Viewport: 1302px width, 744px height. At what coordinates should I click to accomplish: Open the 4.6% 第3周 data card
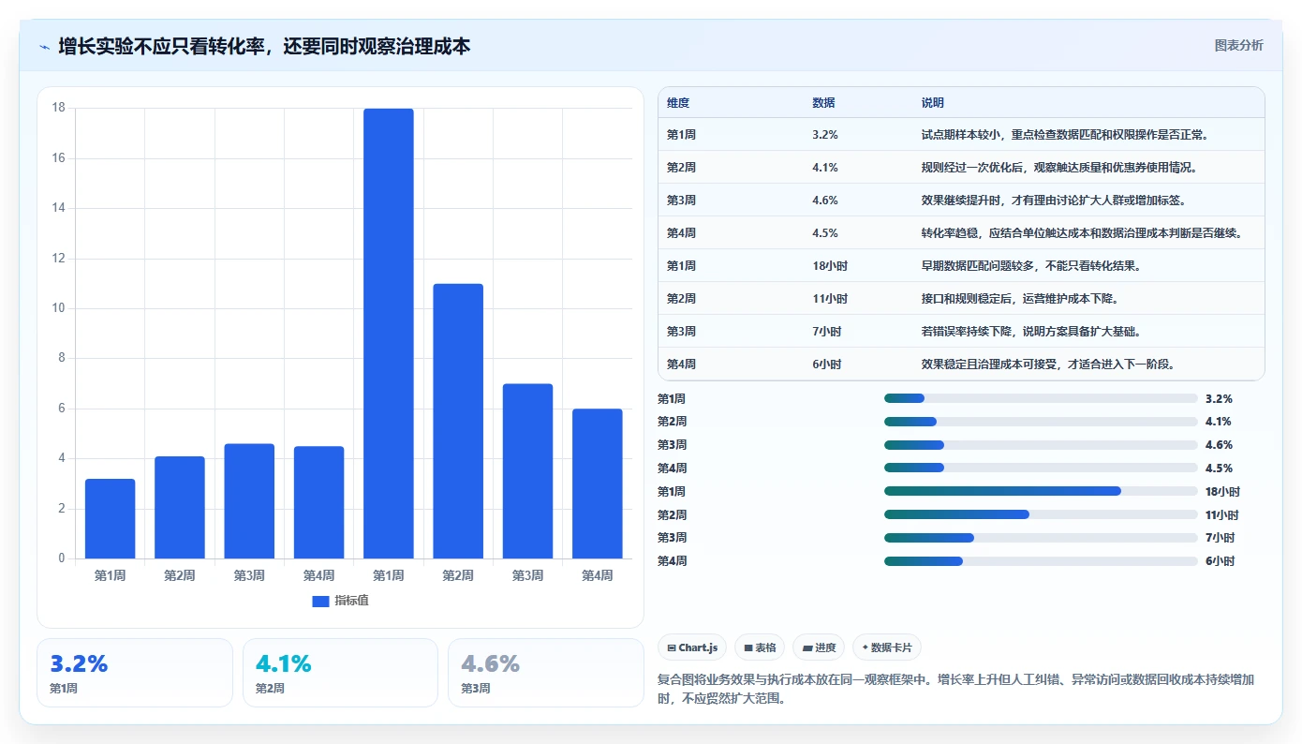coord(546,673)
